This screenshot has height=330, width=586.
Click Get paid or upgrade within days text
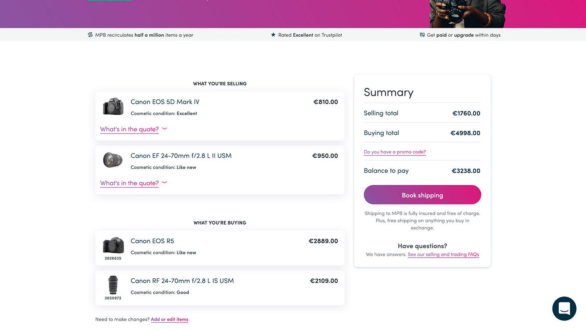pyautogui.click(x=464, y=35)
